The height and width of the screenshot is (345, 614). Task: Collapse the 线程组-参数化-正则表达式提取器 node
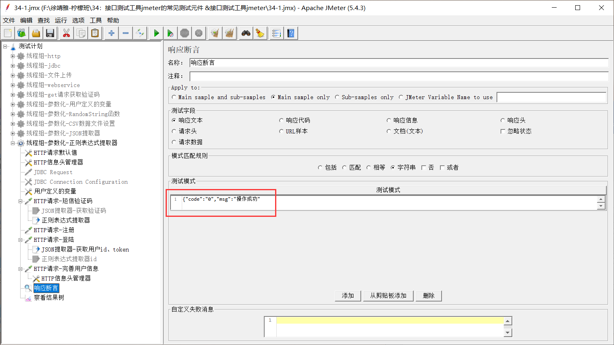pyautogui.click(x=13, y=143)
